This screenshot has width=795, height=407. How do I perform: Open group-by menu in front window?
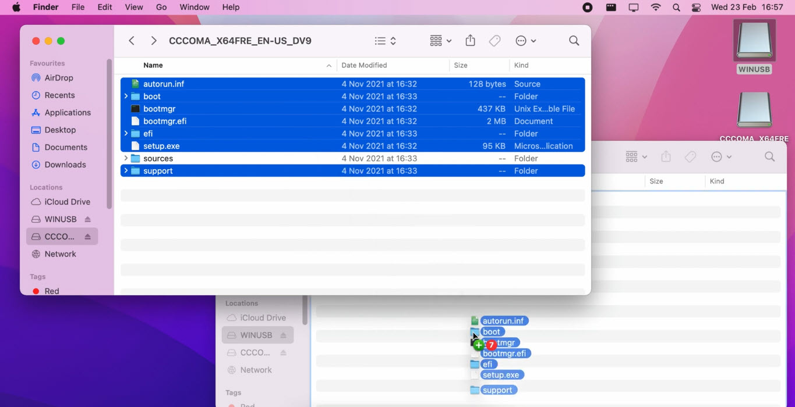440,41
